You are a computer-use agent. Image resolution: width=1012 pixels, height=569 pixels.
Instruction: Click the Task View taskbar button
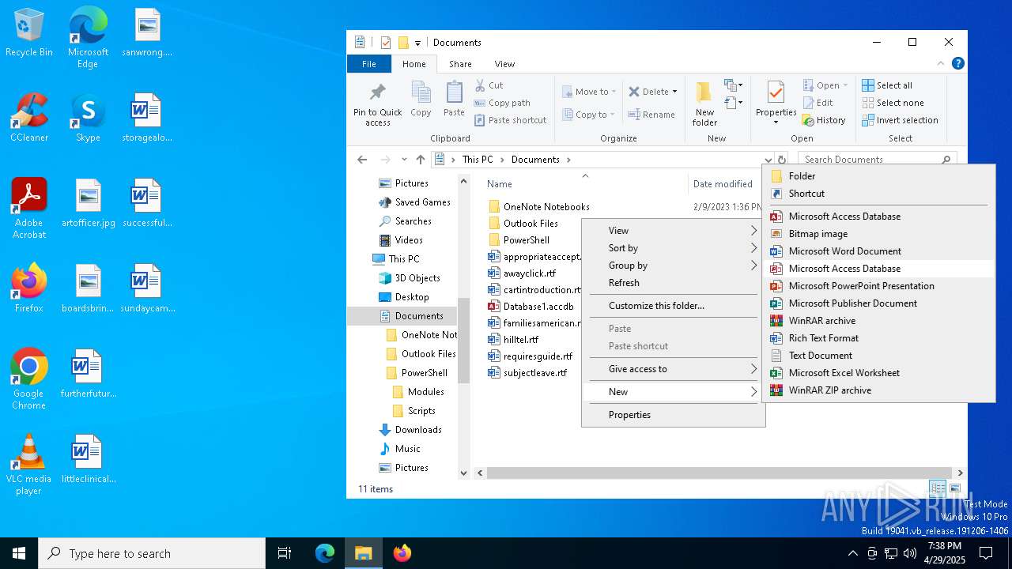pyautogui.click(x=285, y=553)
